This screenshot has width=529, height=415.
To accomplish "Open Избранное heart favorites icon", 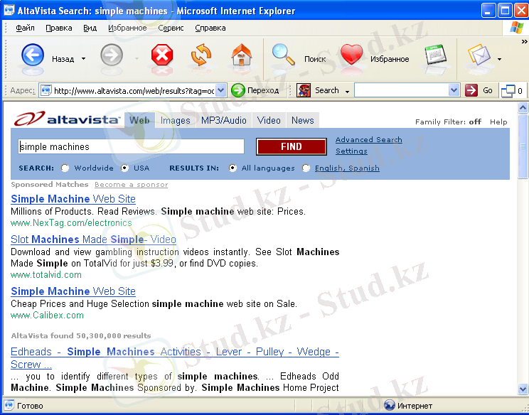I will coord(351,55).
